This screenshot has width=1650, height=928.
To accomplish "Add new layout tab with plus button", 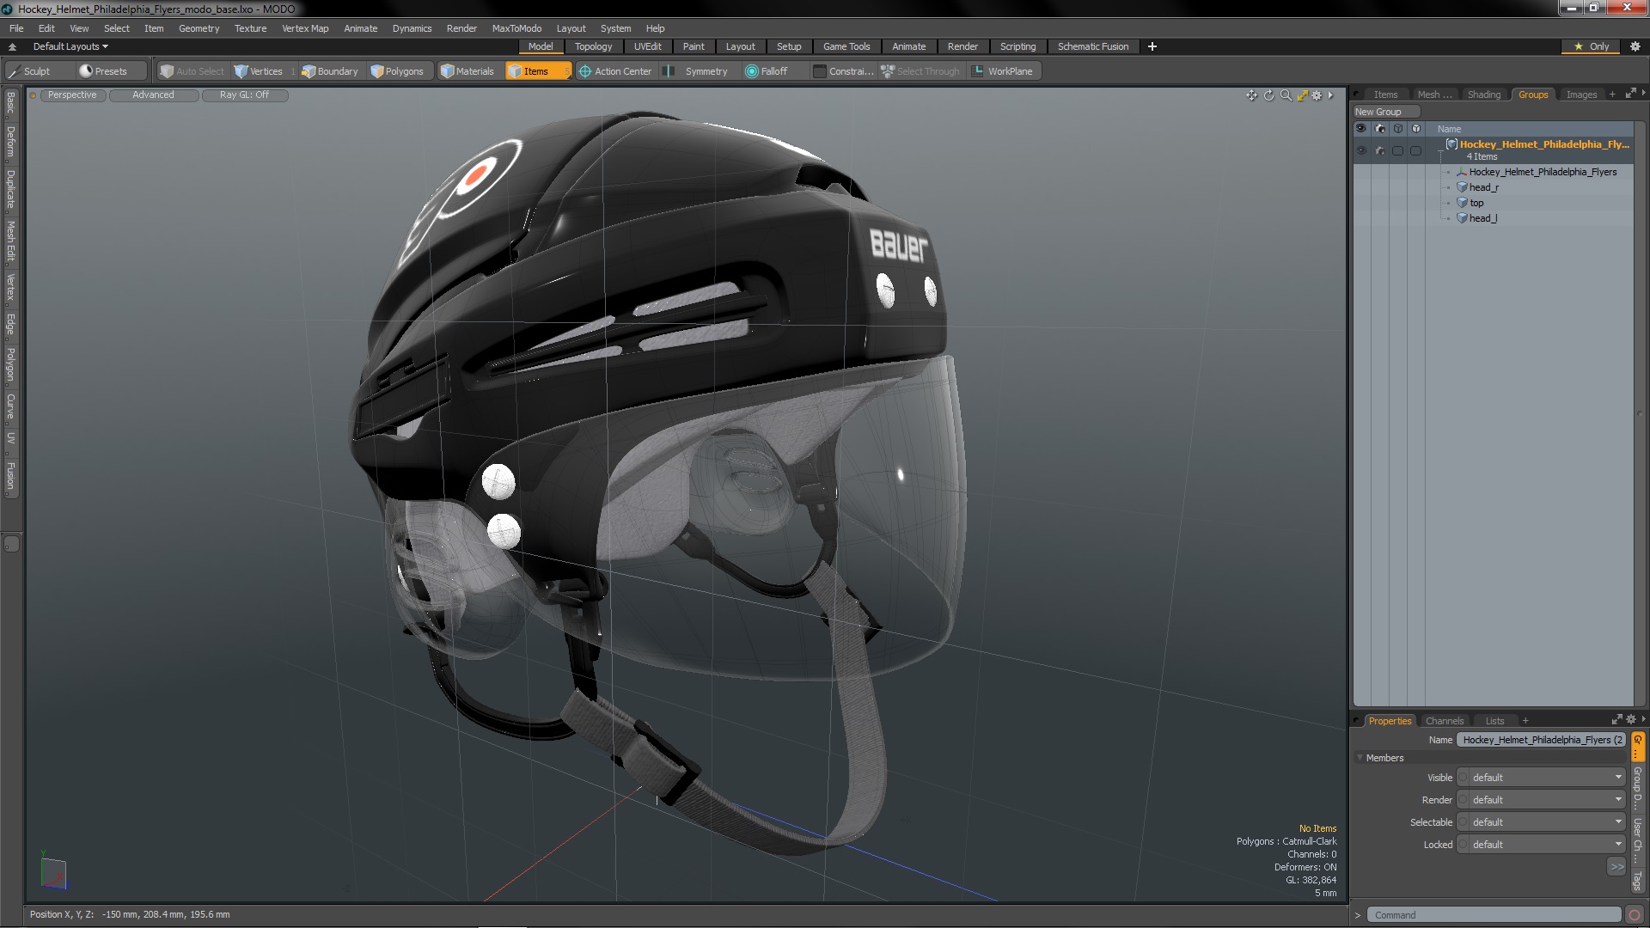I will [1152, 46].
